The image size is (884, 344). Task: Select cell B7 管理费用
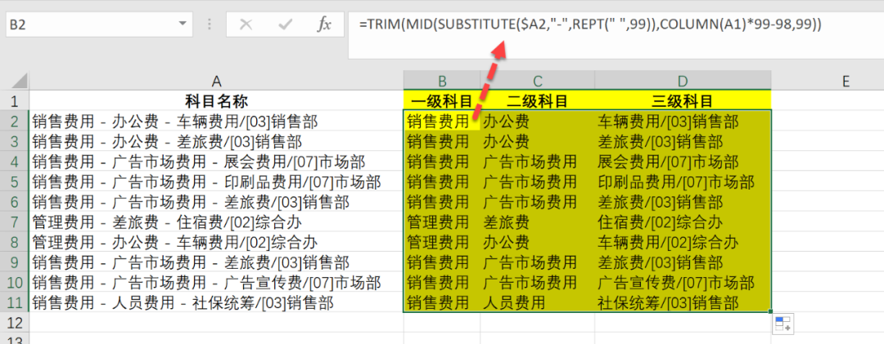point(442,222)
